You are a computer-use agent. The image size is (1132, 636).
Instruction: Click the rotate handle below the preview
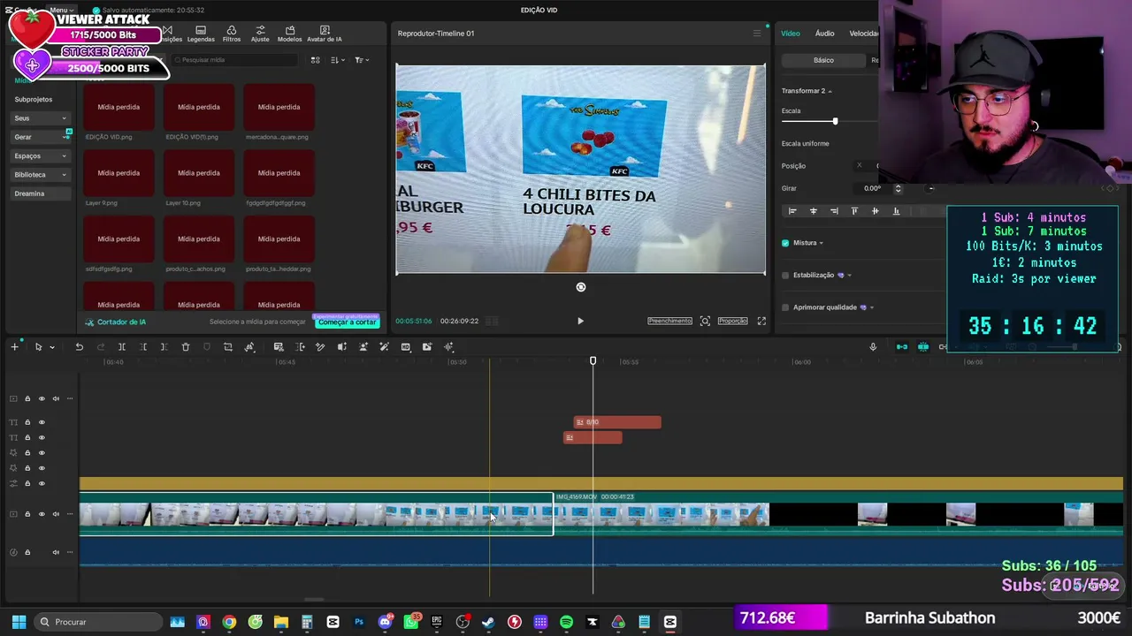[x=581, y=287]
